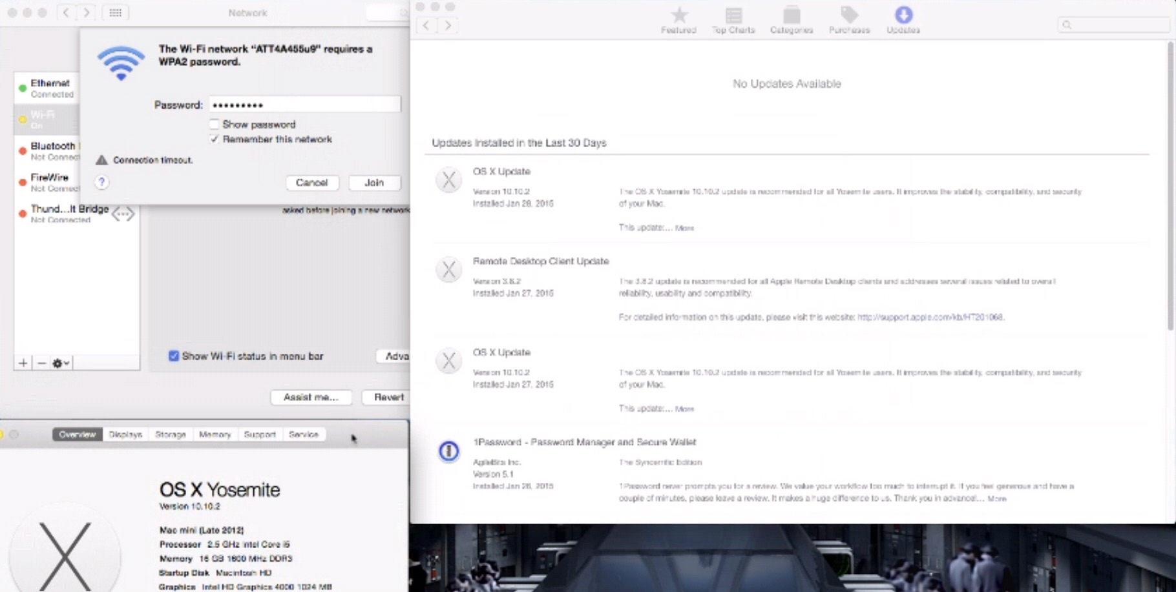1176x592 pixels.
Task: Click the No Updates Available text
Action: 786,84
